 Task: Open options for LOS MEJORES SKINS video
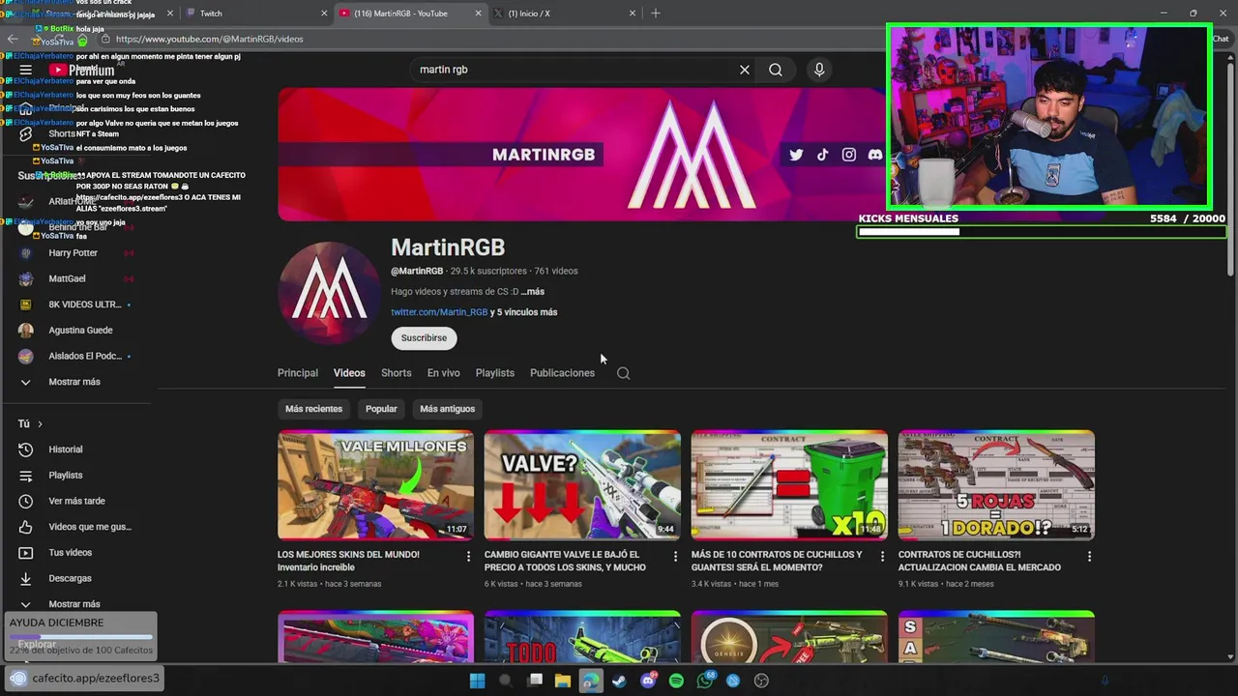pos(469,557)
